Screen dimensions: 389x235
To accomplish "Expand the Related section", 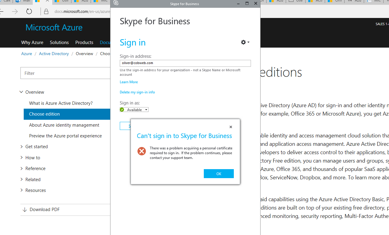I will click(21, 179).
